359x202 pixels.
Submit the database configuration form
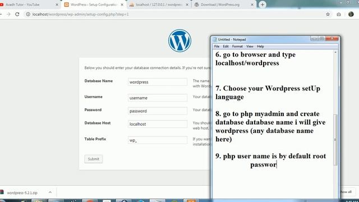[x=94, y=159]
